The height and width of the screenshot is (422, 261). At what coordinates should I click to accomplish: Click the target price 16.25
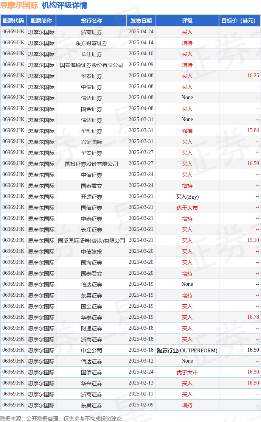coord(253,76)
